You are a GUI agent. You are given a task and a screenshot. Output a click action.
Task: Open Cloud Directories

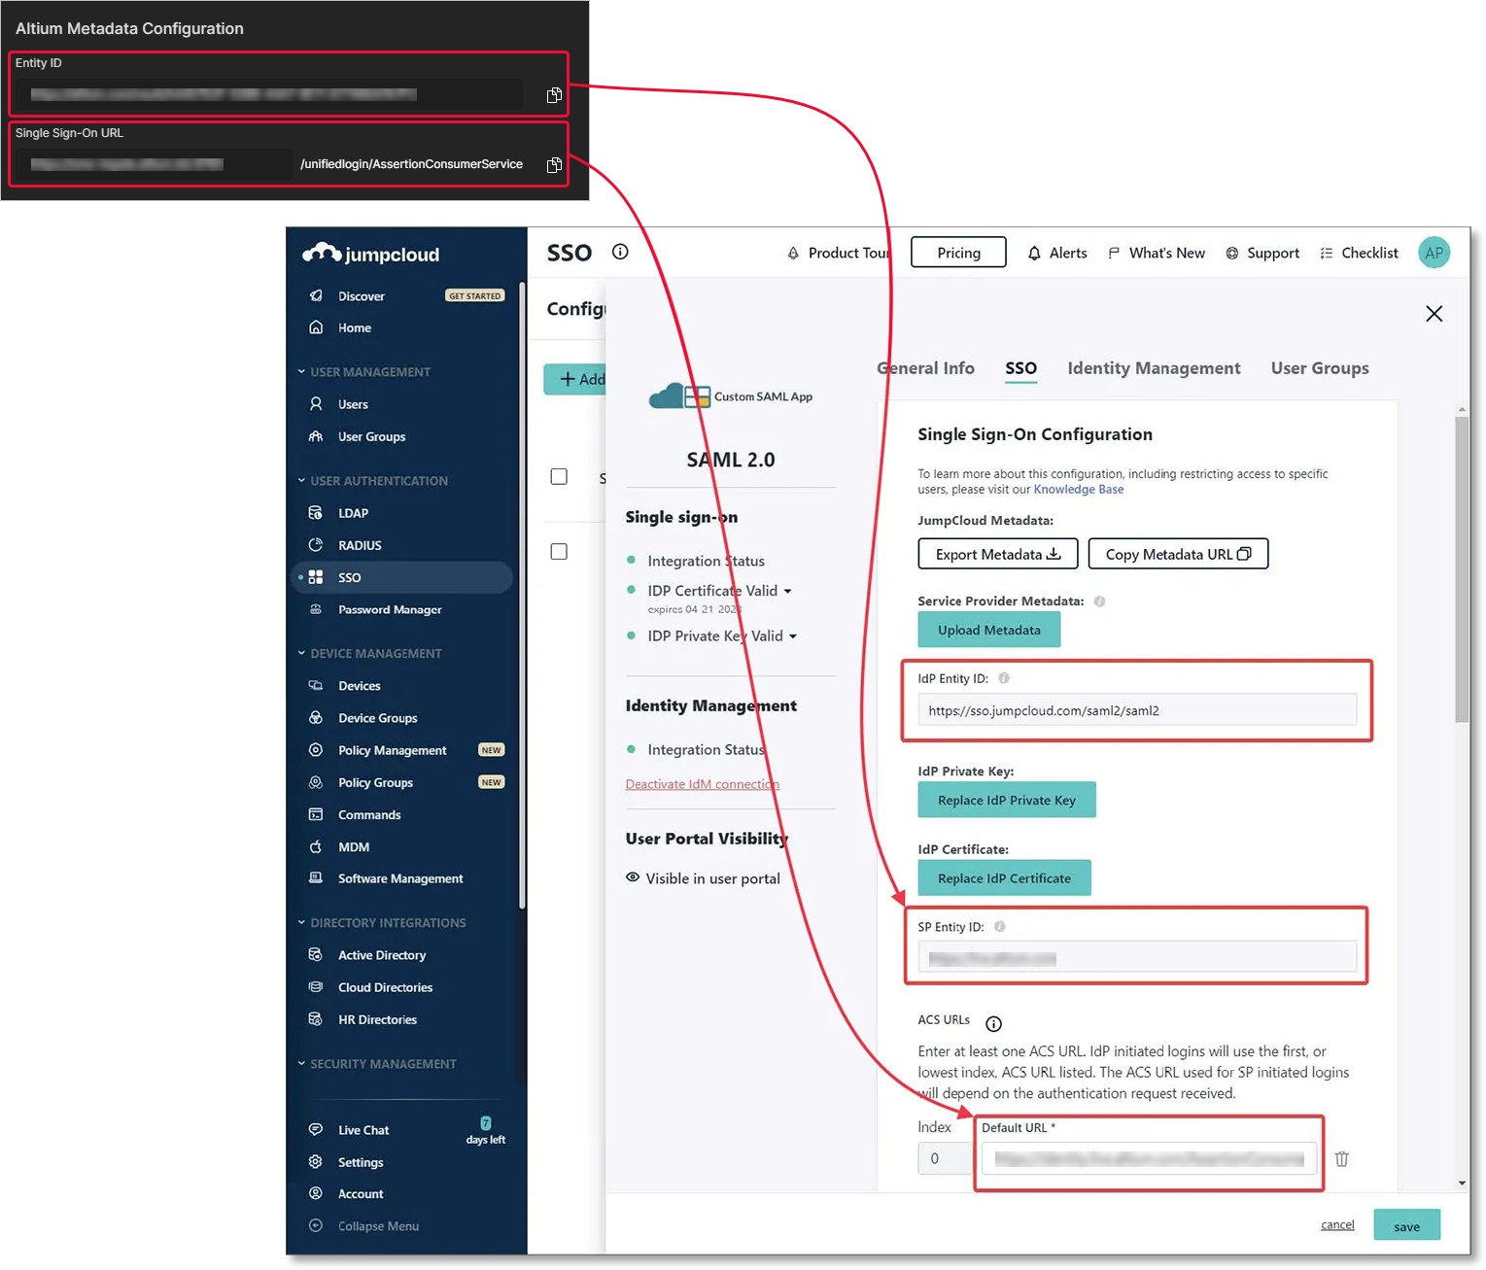(385, 988)
